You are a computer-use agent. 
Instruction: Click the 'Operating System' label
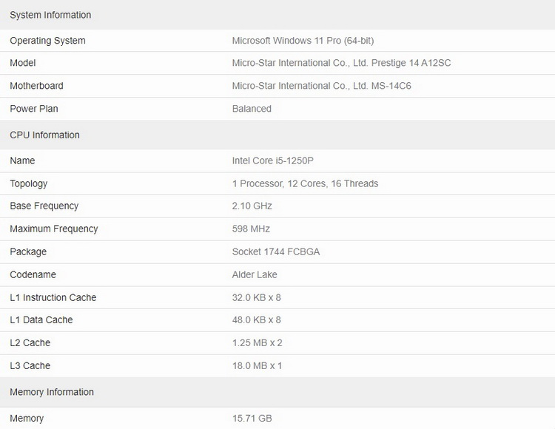pos(48,41)
